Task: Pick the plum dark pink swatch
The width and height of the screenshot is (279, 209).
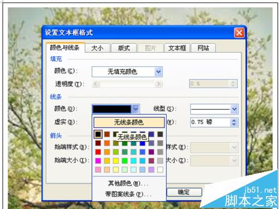Action: (x=151, y=161)
